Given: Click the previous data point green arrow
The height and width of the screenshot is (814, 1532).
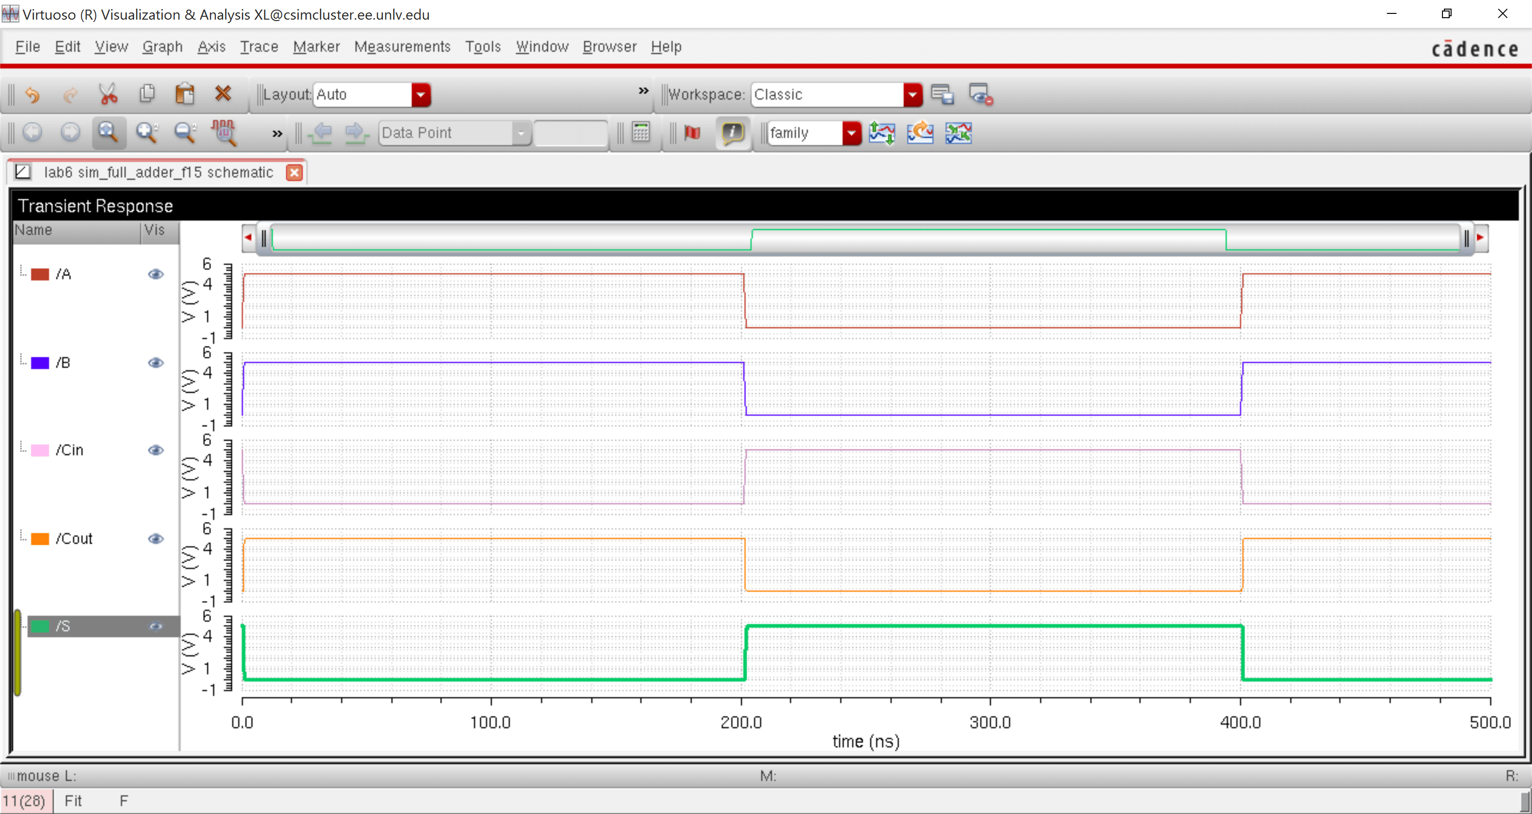Looking at the screenshot, I should (x=322, y=133).
